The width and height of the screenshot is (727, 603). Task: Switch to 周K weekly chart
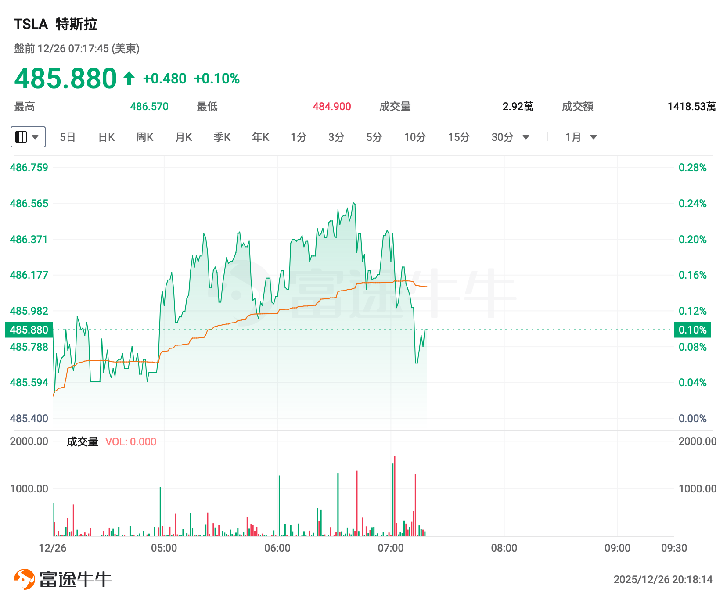(145, 137)
